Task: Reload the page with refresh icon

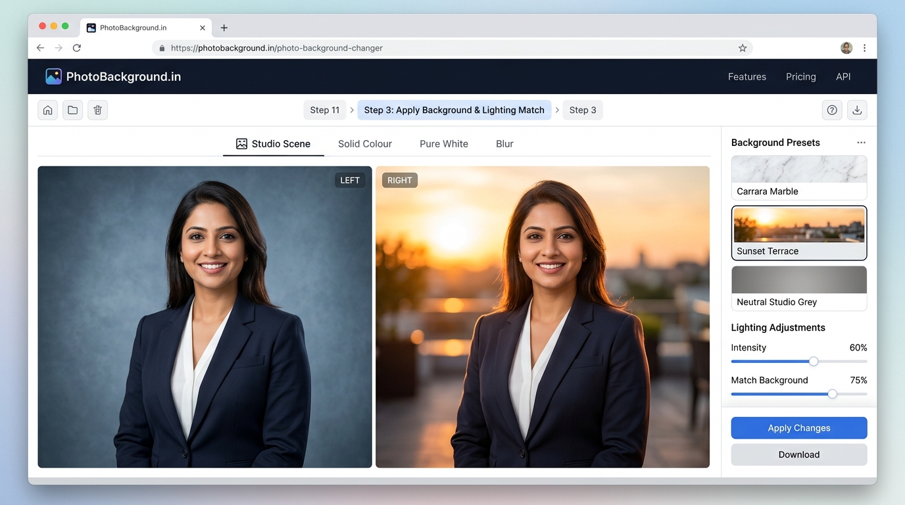Action: coord(77,48)
